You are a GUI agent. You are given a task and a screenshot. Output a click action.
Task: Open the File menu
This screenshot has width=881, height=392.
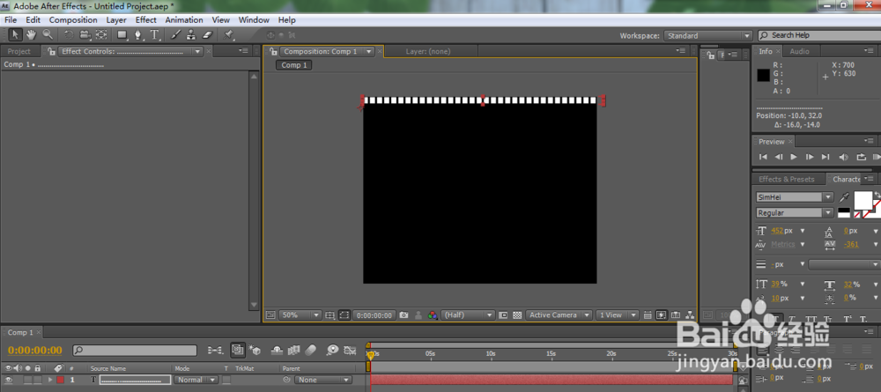(10, 19)
